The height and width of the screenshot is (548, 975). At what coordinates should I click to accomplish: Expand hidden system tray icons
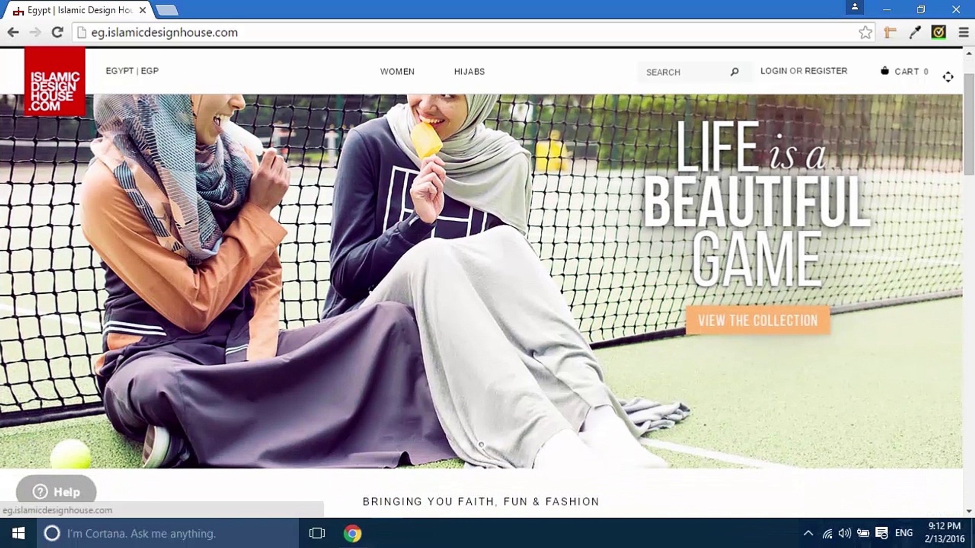(x=808, y=533)
